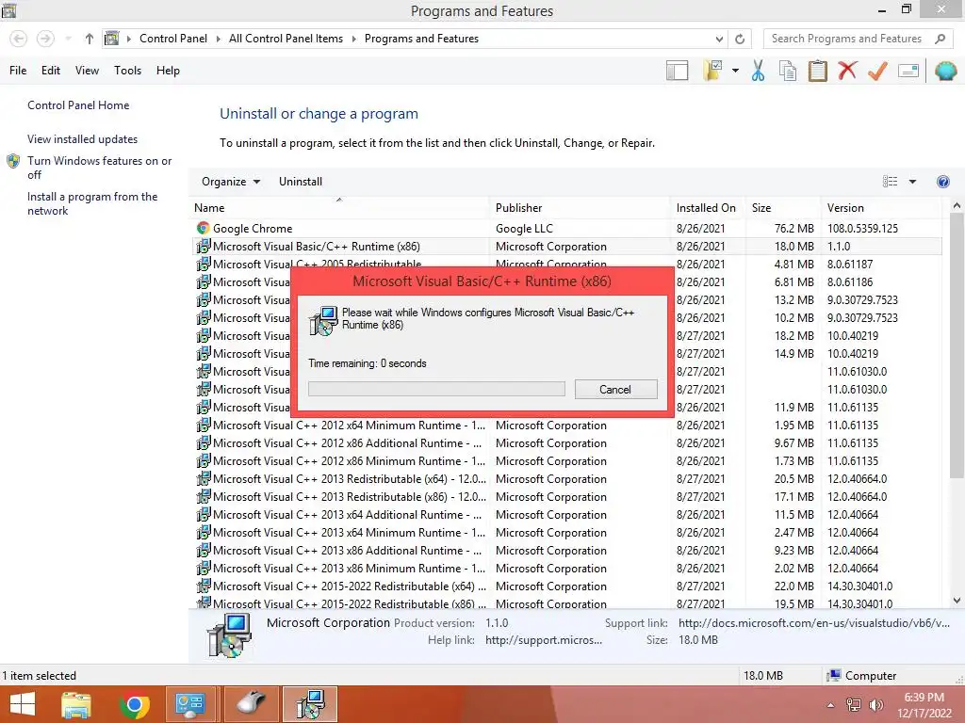Click the Cut scissors toolbar icon
The width and height of the screenshot is (965, 723).
[x=758, y=71]
